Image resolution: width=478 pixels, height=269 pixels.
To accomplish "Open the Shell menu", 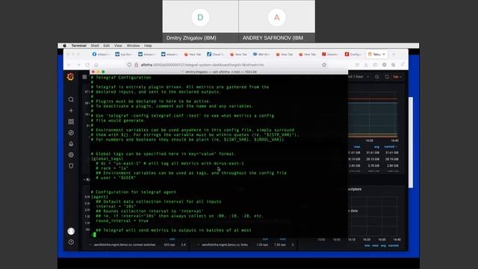I will pos(95,46).
